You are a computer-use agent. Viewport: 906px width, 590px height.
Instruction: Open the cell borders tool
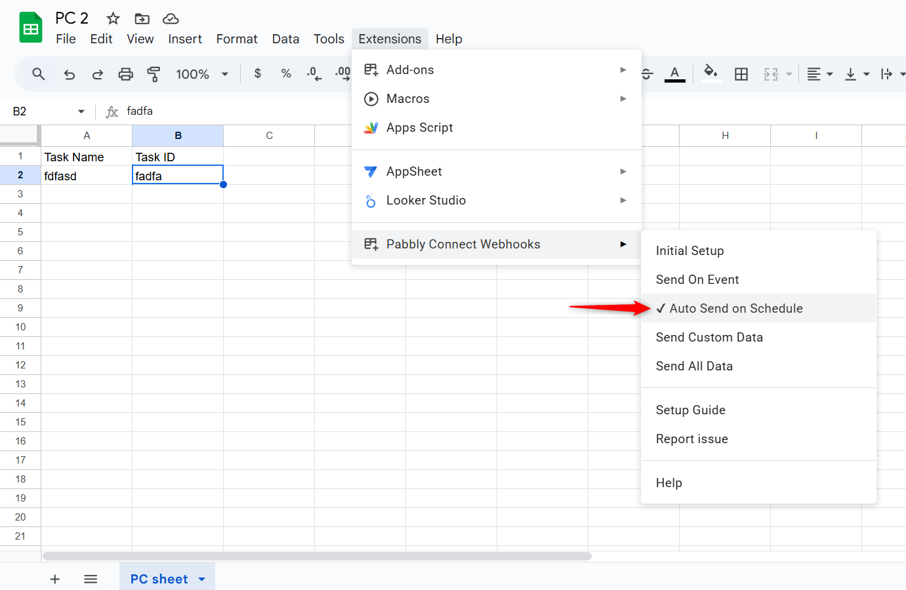tap(741, 74)
